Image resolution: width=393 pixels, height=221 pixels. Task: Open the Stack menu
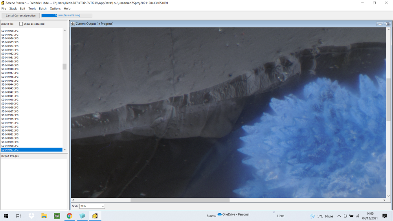(x=13, y=9)
